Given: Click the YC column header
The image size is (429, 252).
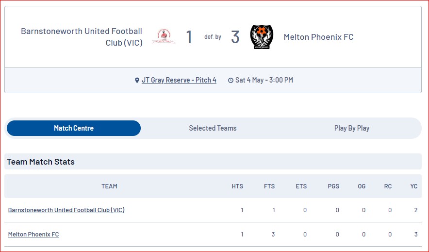Looking at the screenshot, I should (413, 186).
